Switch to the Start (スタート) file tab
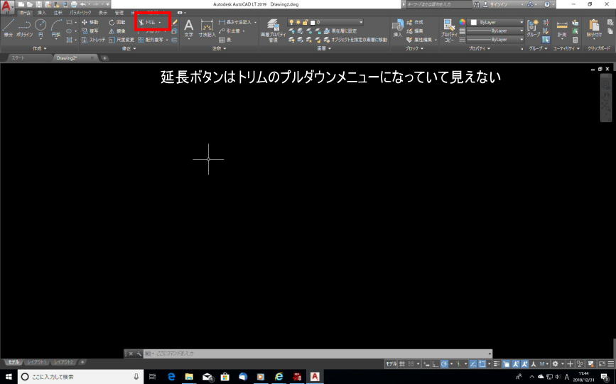 coord(18,58)
